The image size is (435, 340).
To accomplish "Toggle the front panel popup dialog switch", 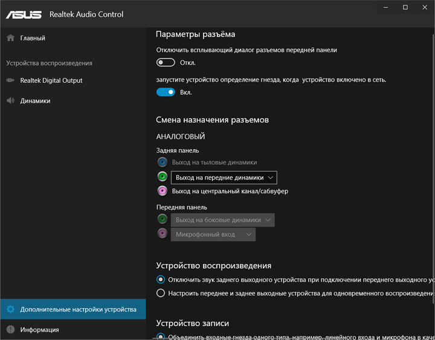I will point(166,63).
